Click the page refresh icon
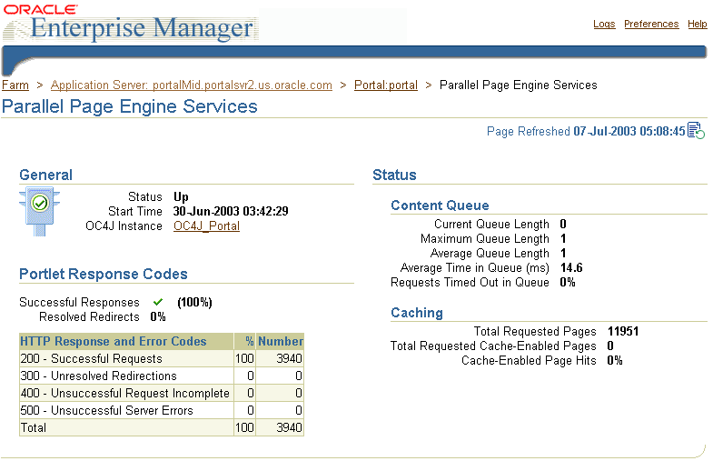 (696, 131)
